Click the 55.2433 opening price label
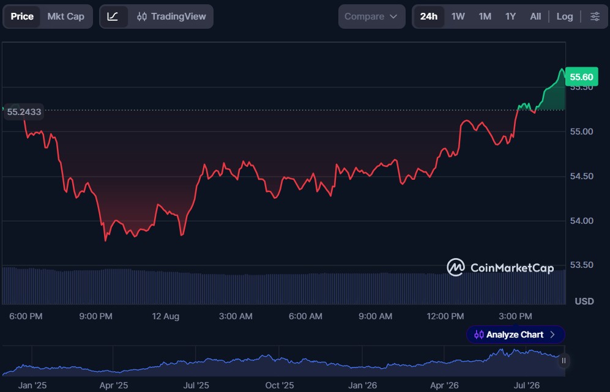The width and height of the screenshot is (610, 392). coord(24,112)
